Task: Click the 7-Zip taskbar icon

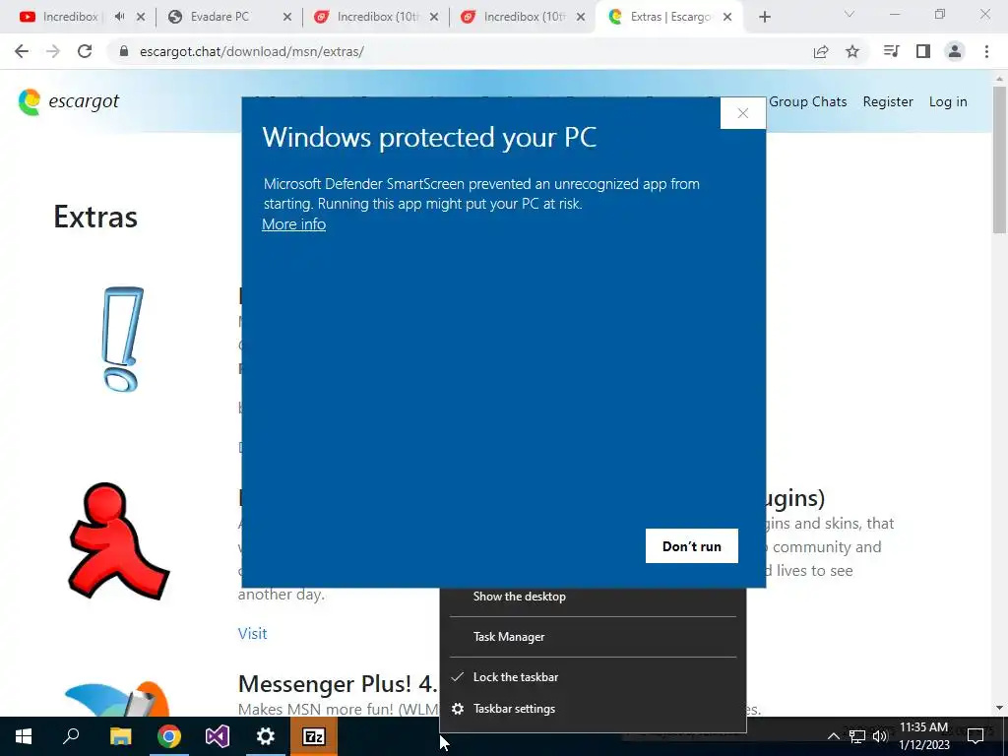Action: tap(314, 736)
